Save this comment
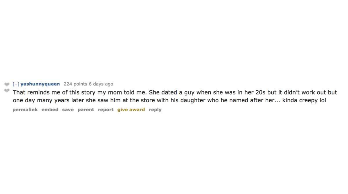348x194 pixels. pyautogui.click(x=68, y=110)
